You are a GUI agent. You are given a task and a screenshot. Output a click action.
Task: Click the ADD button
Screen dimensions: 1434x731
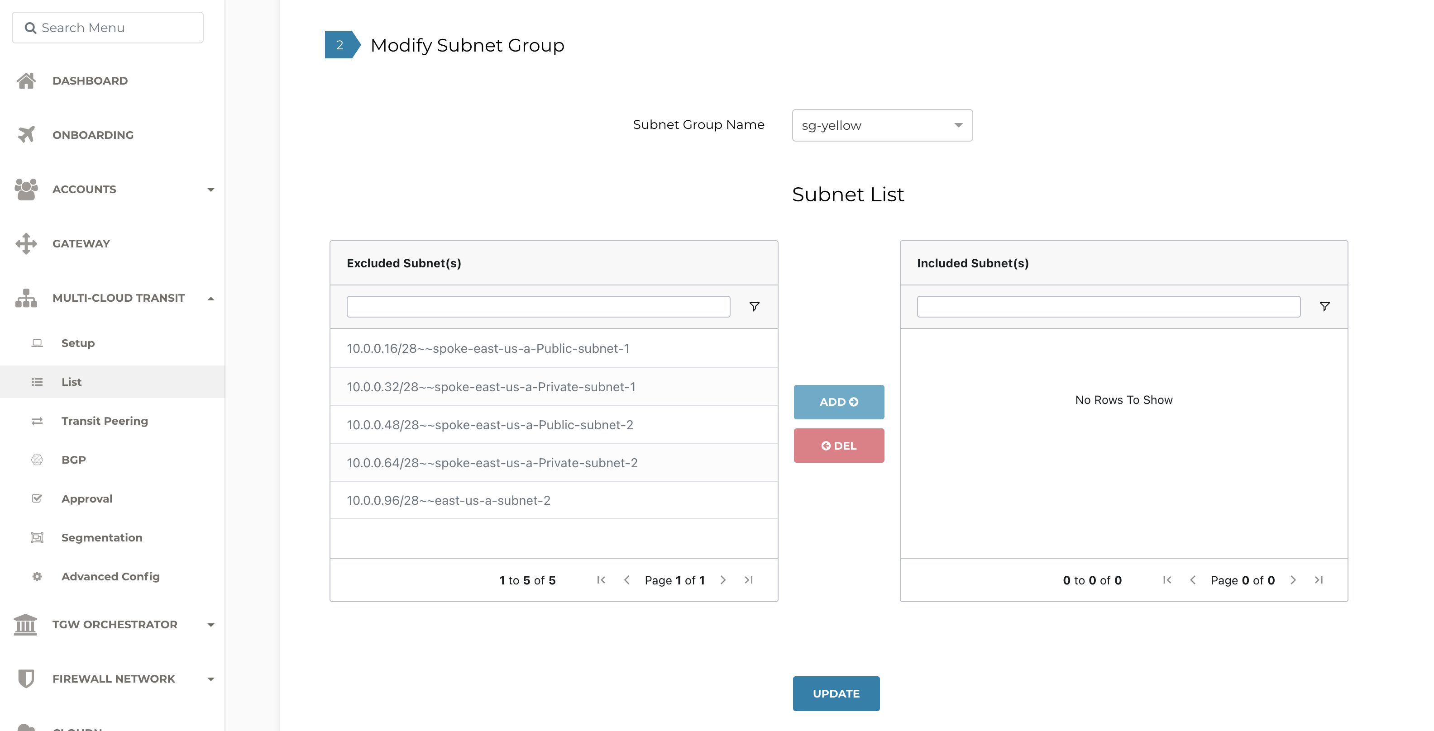pos(838,401)
